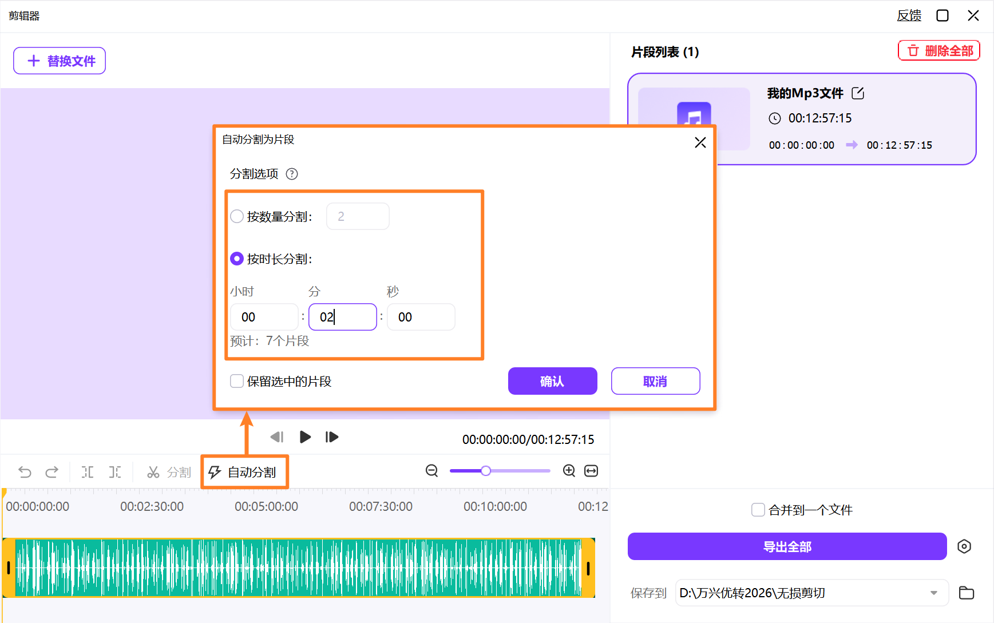Image resolution: width=994 pixels, height=623 pixels.
Task: Open the save location dropdown
Action: click(x=934, y=593)
